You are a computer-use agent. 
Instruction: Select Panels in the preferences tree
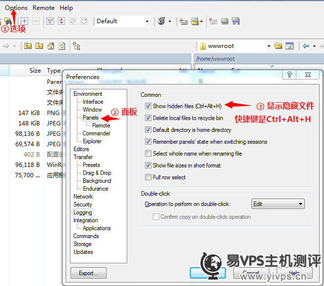(91, 118)
